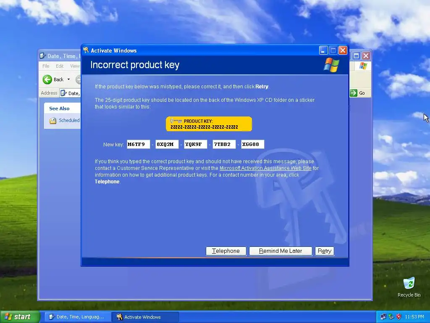Select the last key field XGG88
This screenshot has width=430, height=323.
(252, 144)
